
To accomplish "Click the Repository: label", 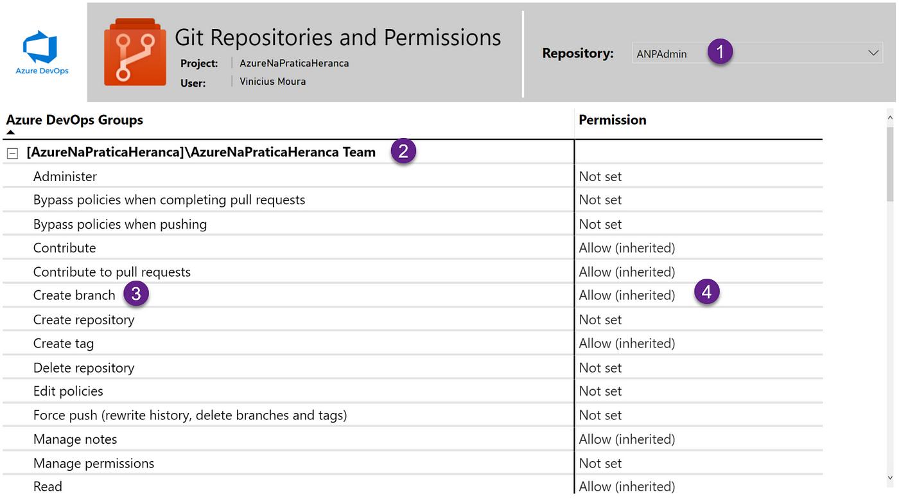I will click(578, 53).
